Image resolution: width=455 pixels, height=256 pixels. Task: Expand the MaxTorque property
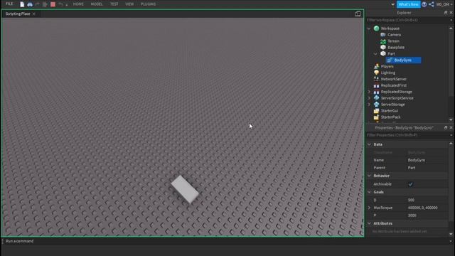point(369,208)
